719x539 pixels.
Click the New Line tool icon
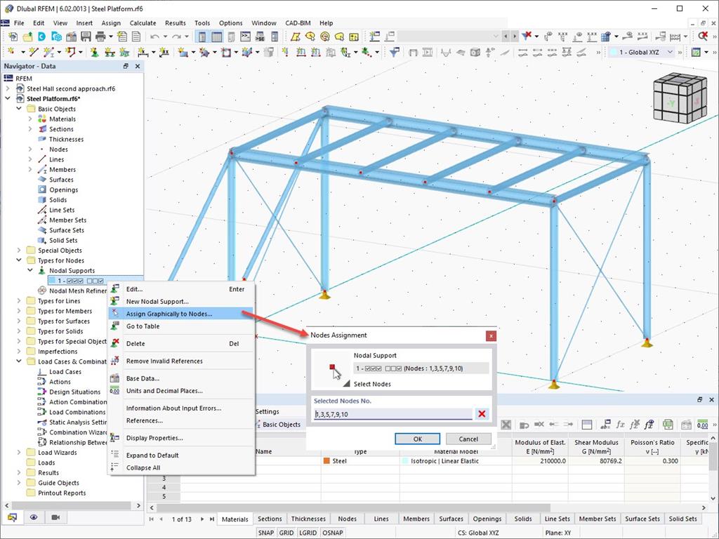tap(34, 52)
